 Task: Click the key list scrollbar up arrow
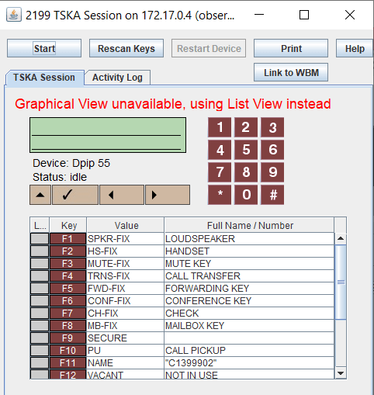click(341, 238)
